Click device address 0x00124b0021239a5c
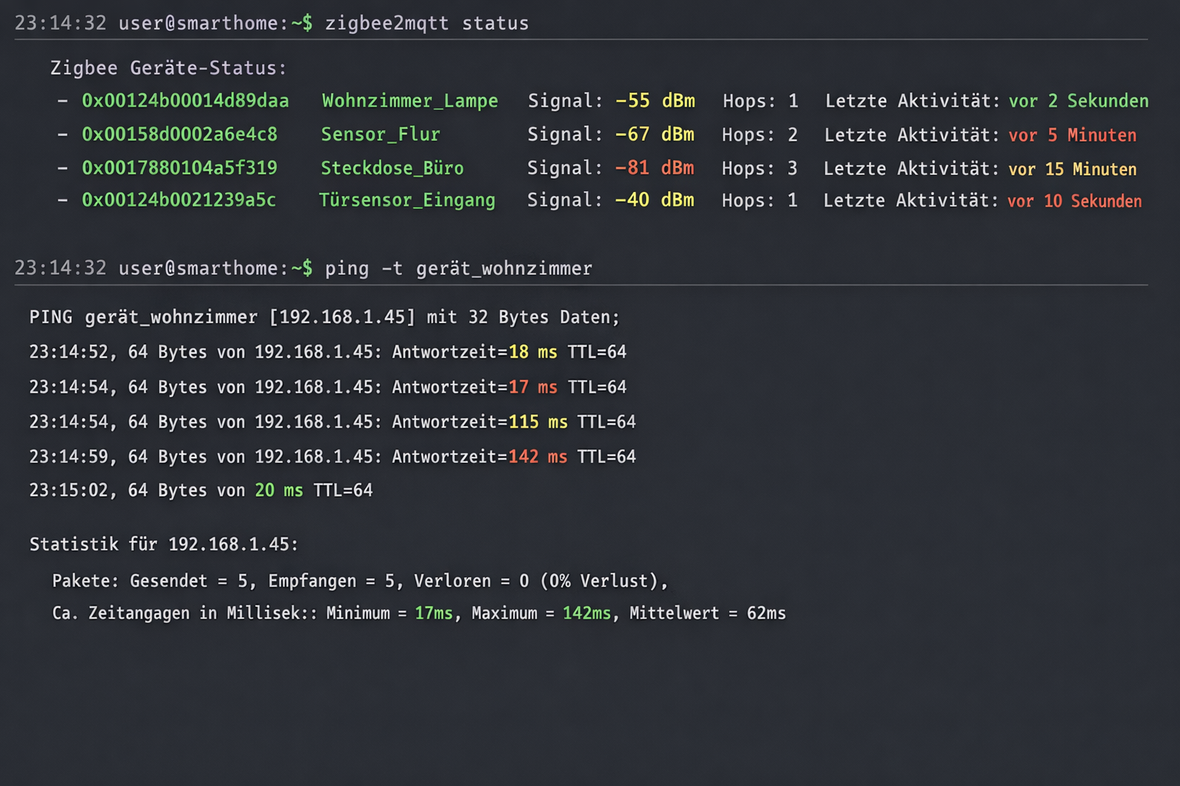The height and width of the screenshot is (786, 1180). point(178,200)
